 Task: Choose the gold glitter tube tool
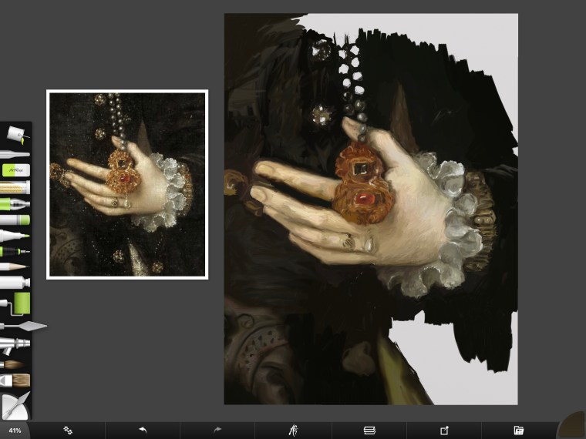15,187
